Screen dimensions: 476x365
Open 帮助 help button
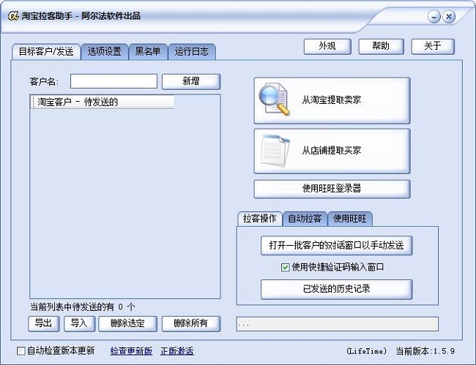click(381, 46)
